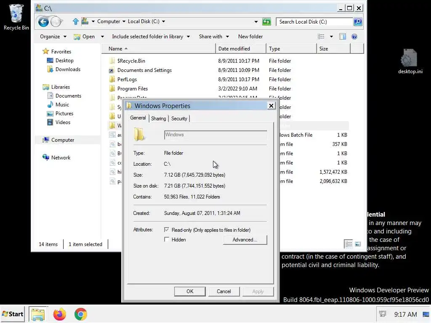Toggle Read-only attribute checkbox

coord(167,230)
